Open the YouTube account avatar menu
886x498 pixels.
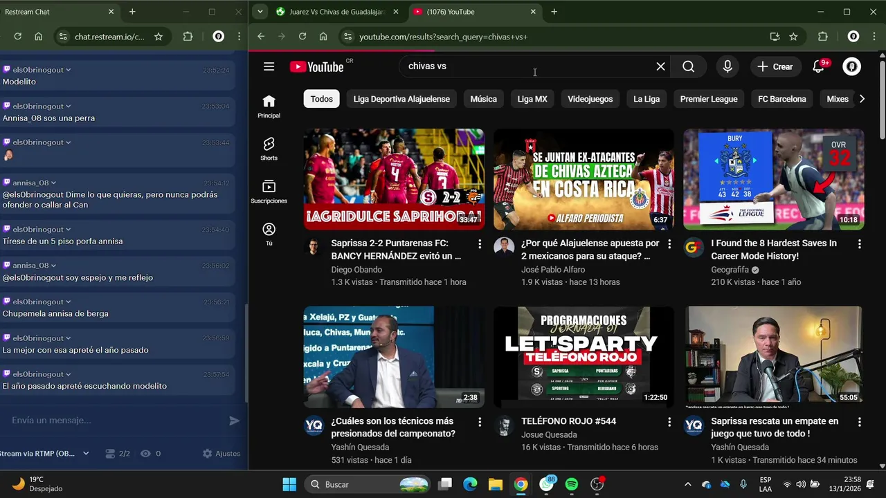tap(851, 66)
